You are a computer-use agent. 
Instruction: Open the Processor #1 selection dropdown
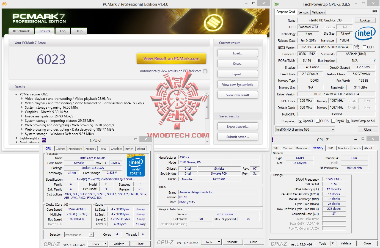[x=79, y=235]
